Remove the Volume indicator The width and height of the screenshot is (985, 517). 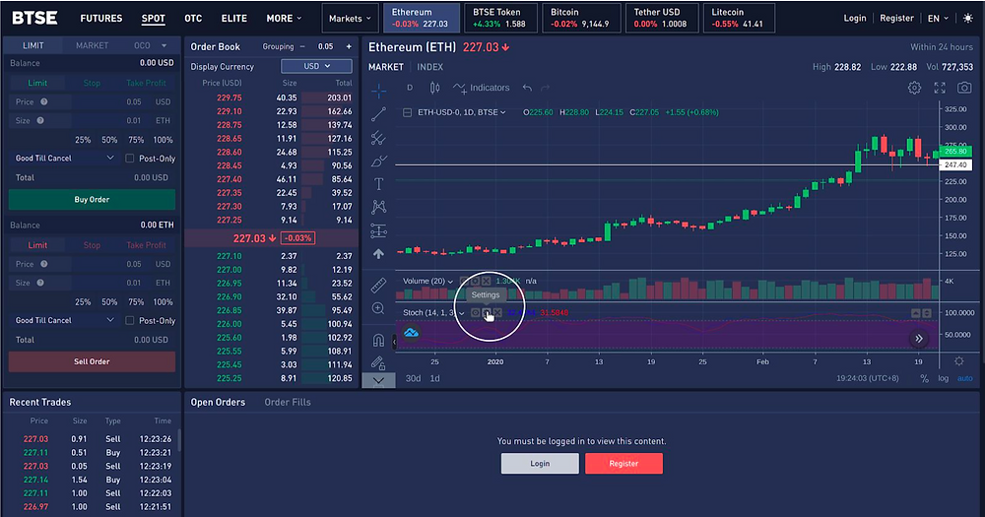(x=487, y=281)
